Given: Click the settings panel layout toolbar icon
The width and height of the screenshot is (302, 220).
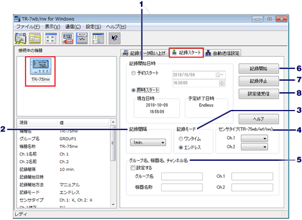Looking at the screenshot, I should 98,38.
